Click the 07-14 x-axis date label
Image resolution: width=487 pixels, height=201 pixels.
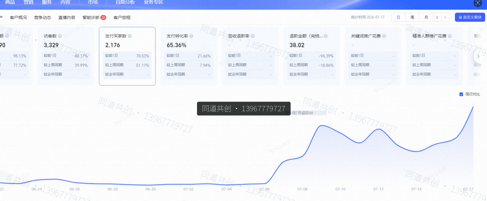click(416, 189)
